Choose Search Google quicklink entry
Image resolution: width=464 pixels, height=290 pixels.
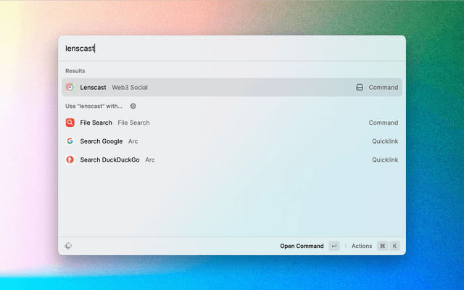[217, 141]
